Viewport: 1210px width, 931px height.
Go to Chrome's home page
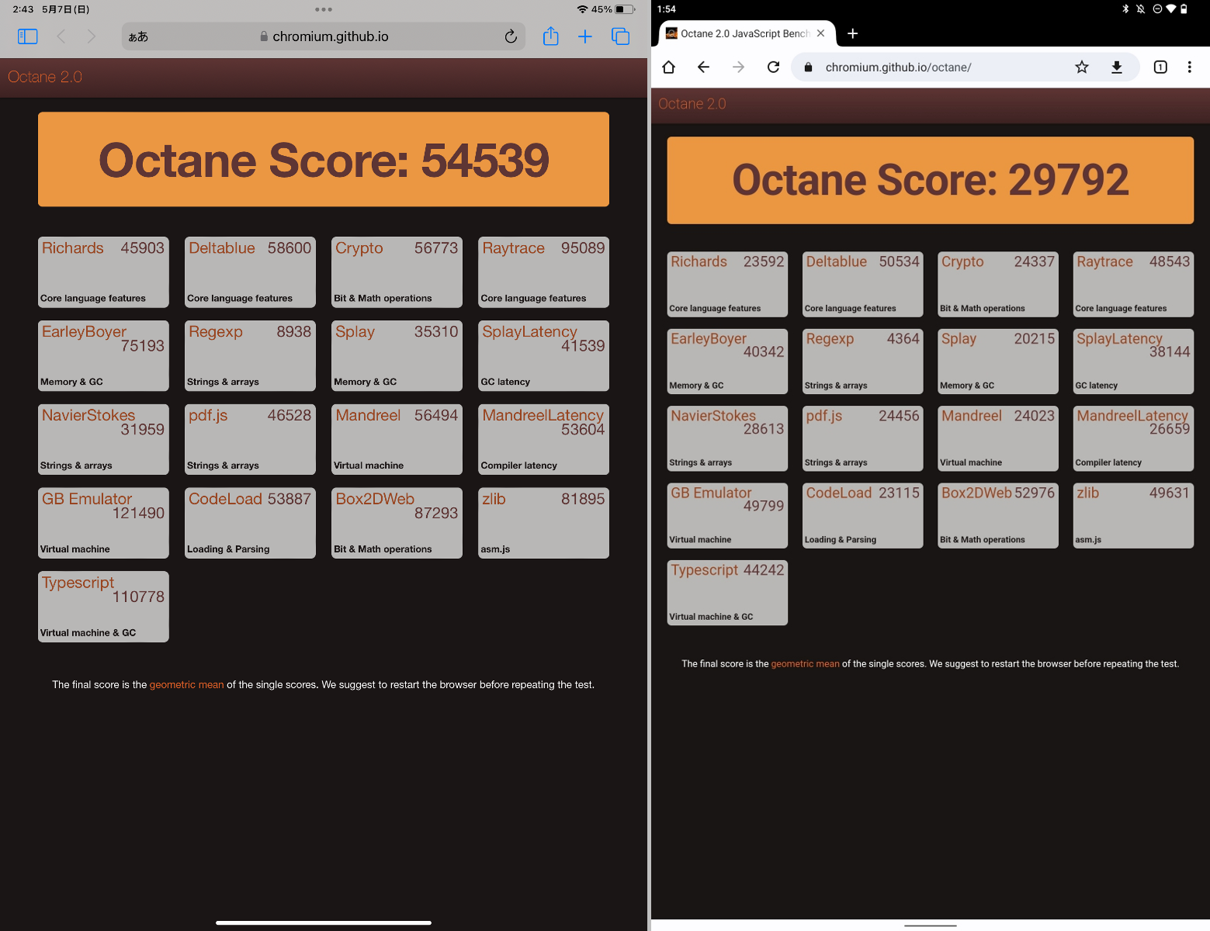tap(668, 67)
